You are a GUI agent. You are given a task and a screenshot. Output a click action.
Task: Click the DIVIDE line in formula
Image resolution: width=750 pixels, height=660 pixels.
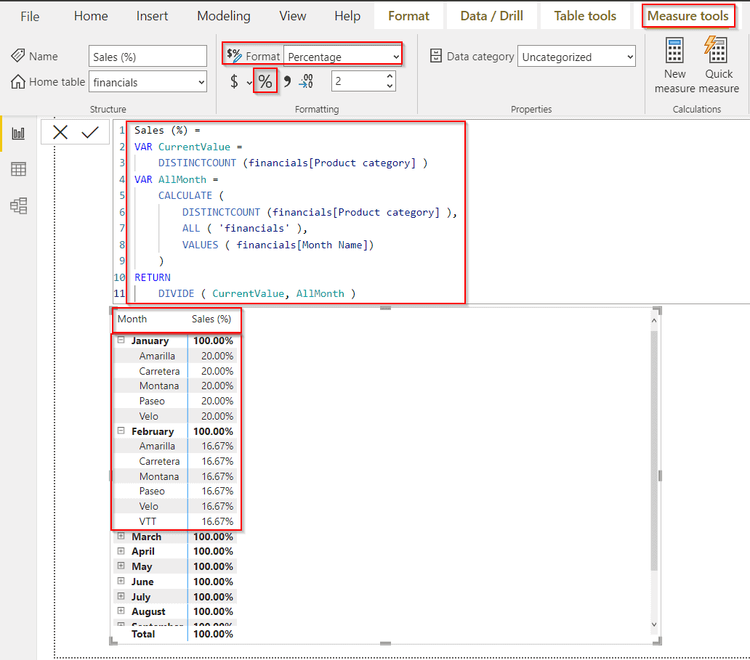pyautogui.click(x=257, y=293)
